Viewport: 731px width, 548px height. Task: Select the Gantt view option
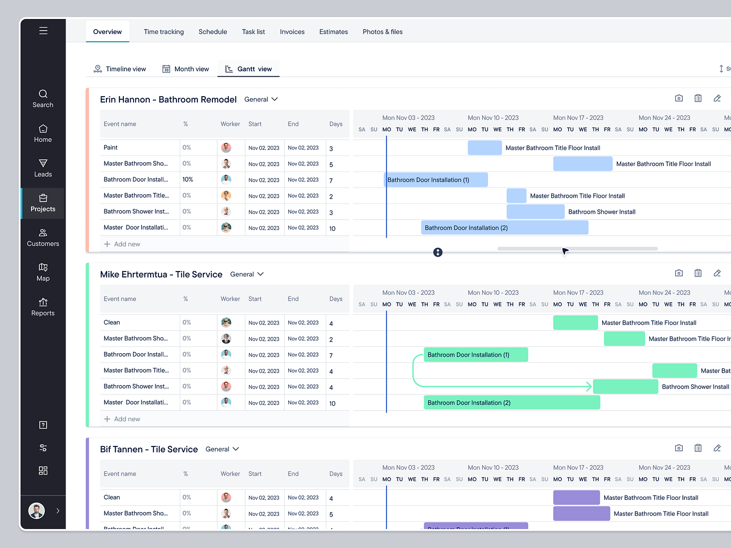pyautogui.click(x=248, y=69)
